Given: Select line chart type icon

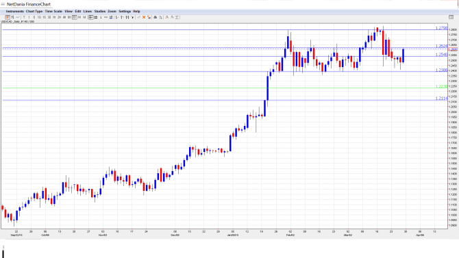Looking at the screenshot, I should 18,18.
